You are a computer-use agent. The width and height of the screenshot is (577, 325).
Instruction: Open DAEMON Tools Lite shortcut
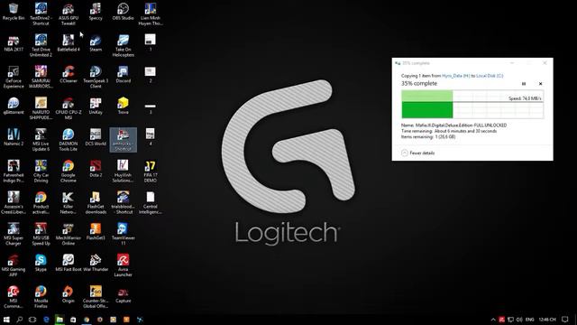click(69, 140)
